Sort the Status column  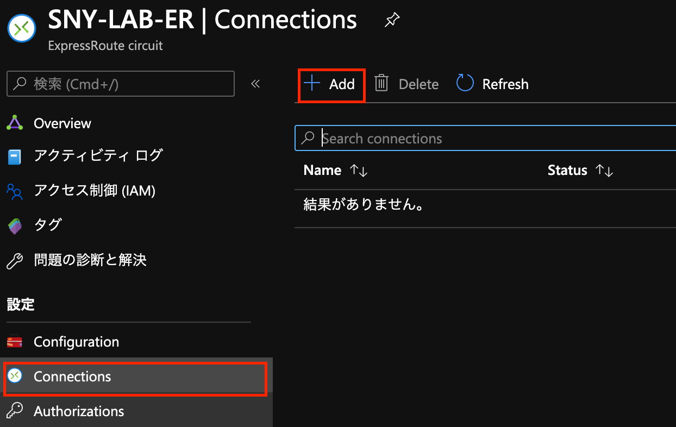(x=580, y=170)
